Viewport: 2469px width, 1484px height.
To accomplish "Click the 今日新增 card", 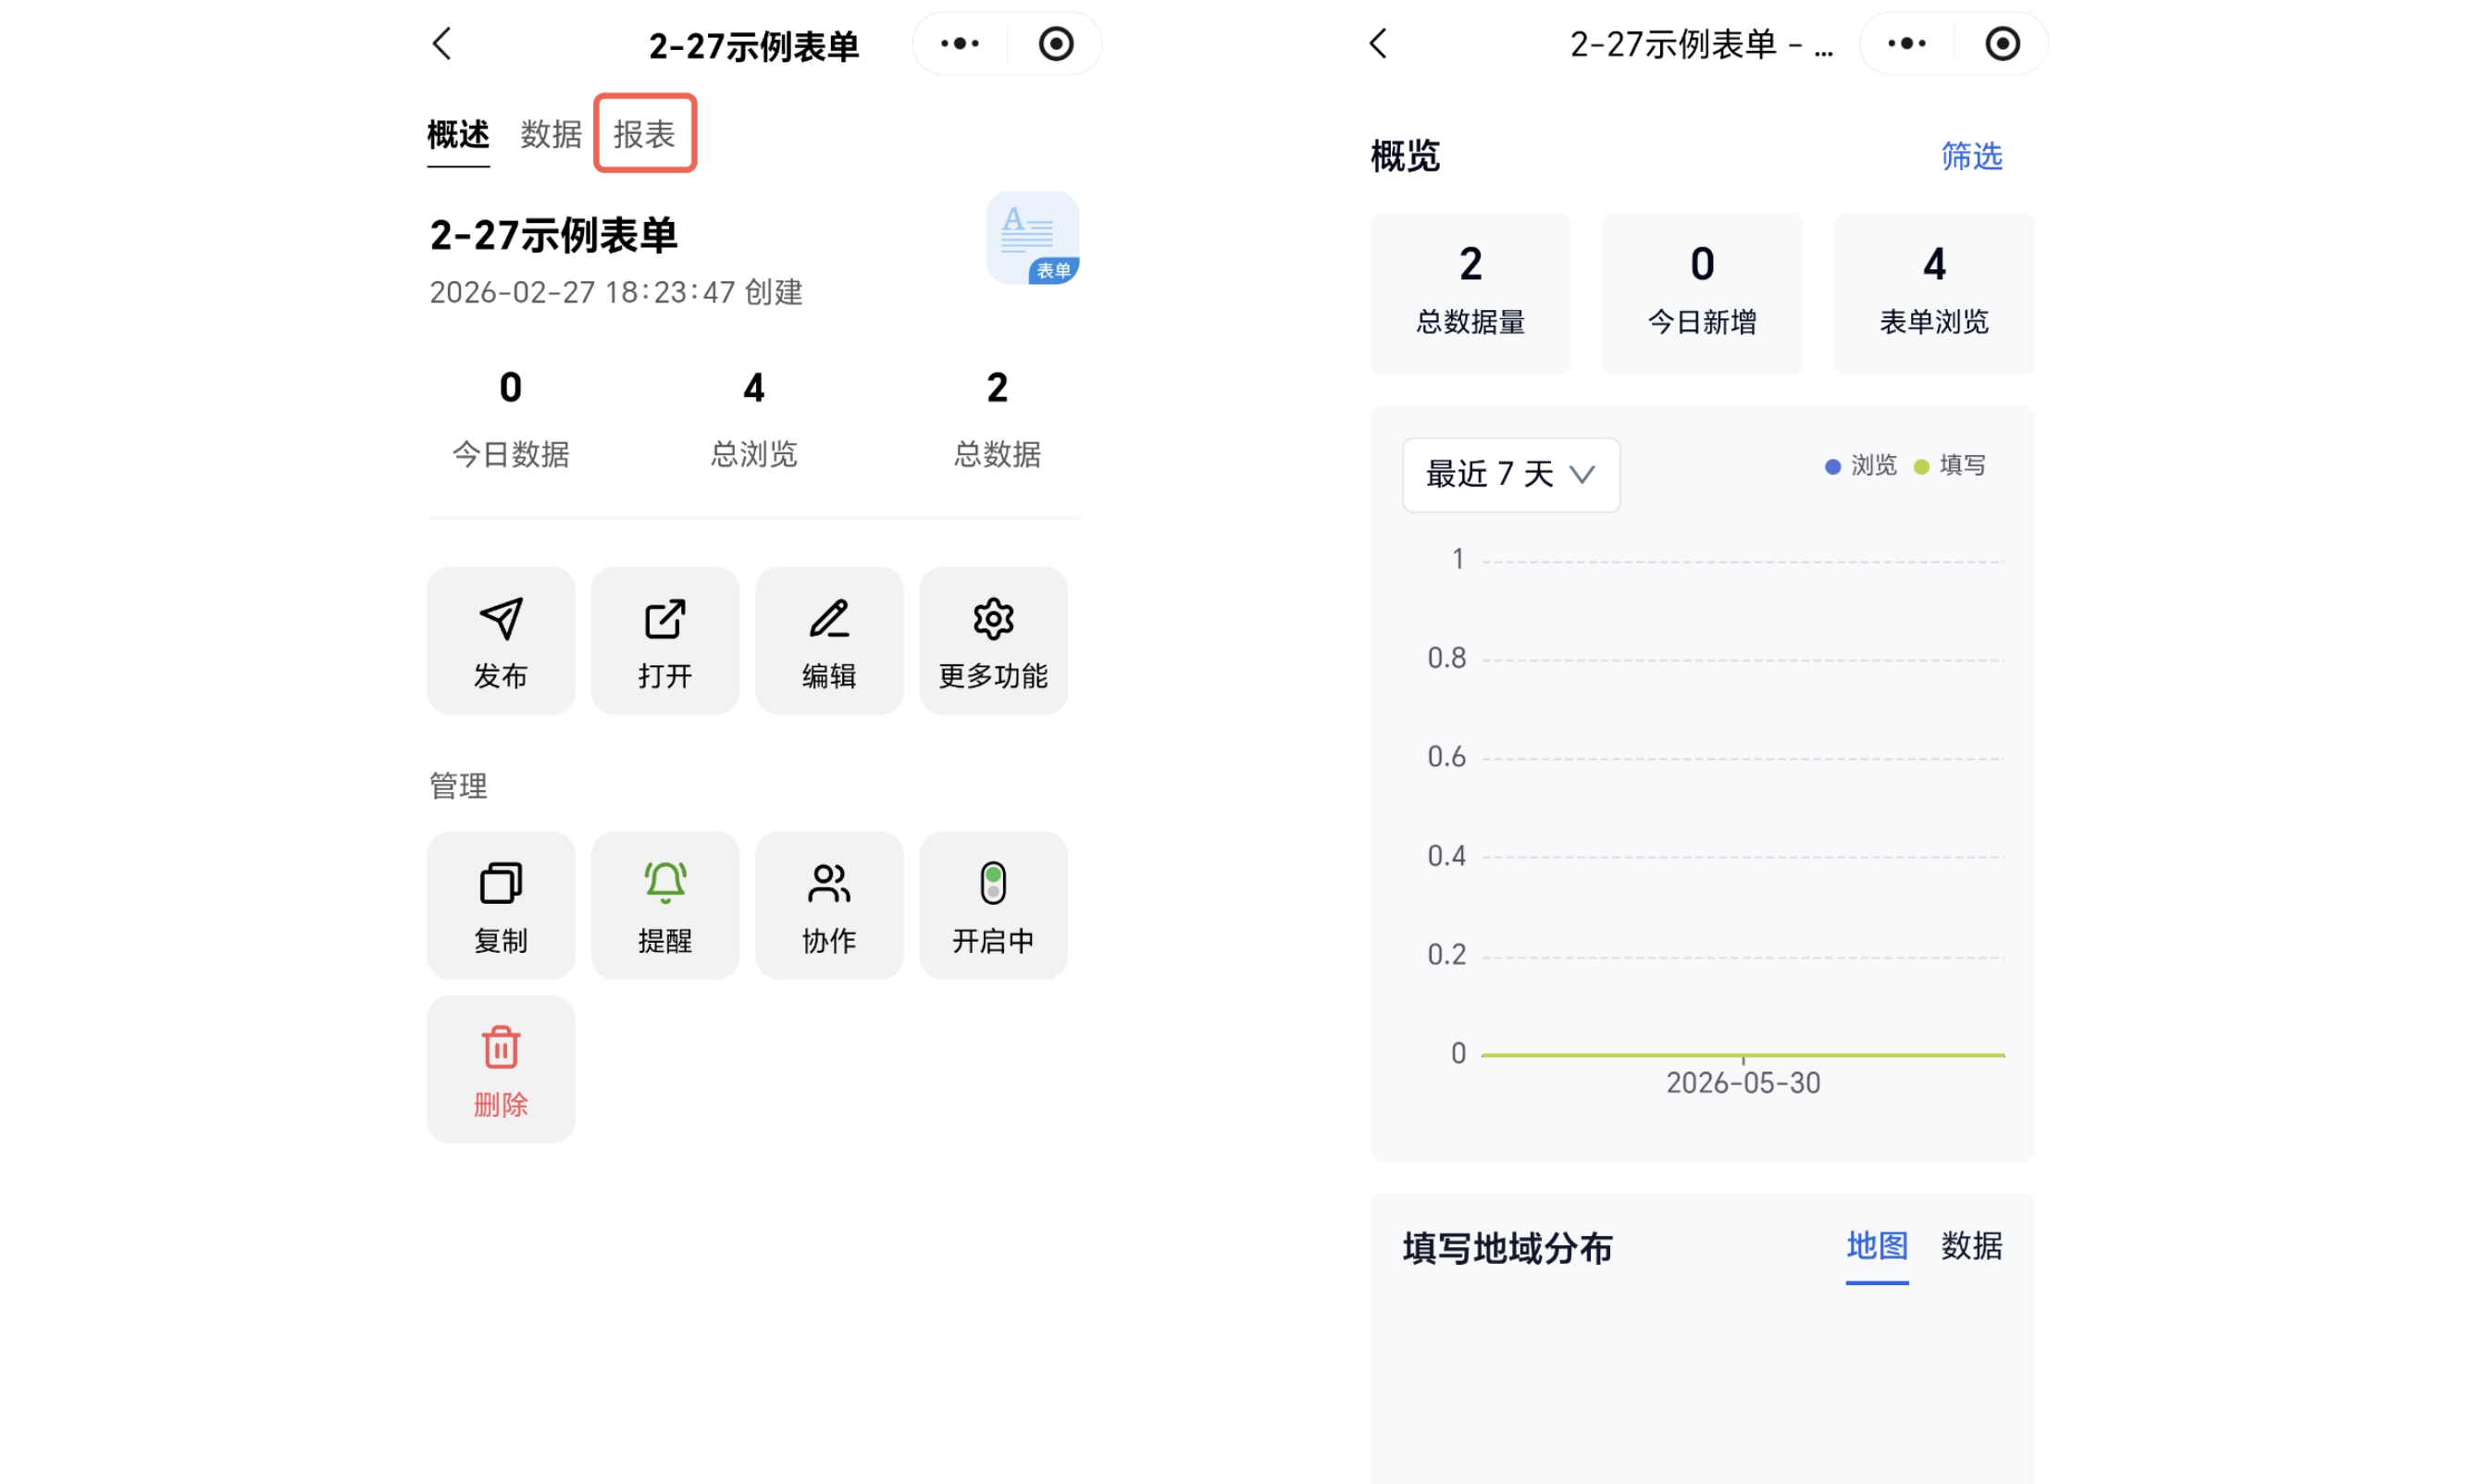I will [x=1702, y=293].
